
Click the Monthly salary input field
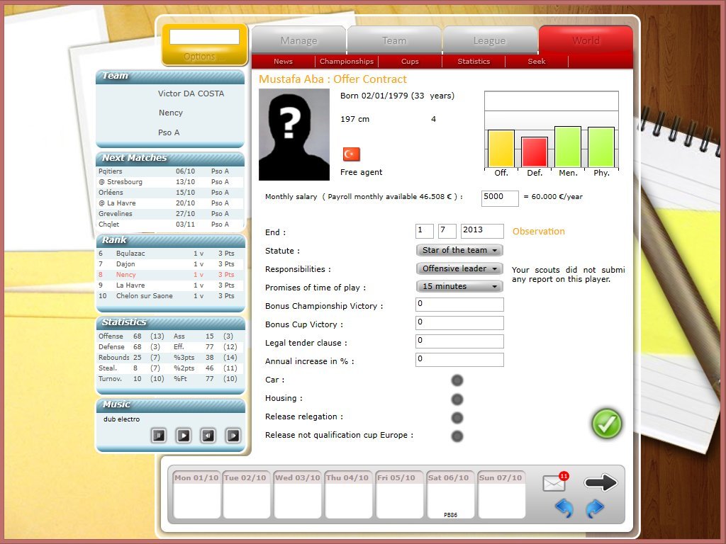click(x=499, y=198)
